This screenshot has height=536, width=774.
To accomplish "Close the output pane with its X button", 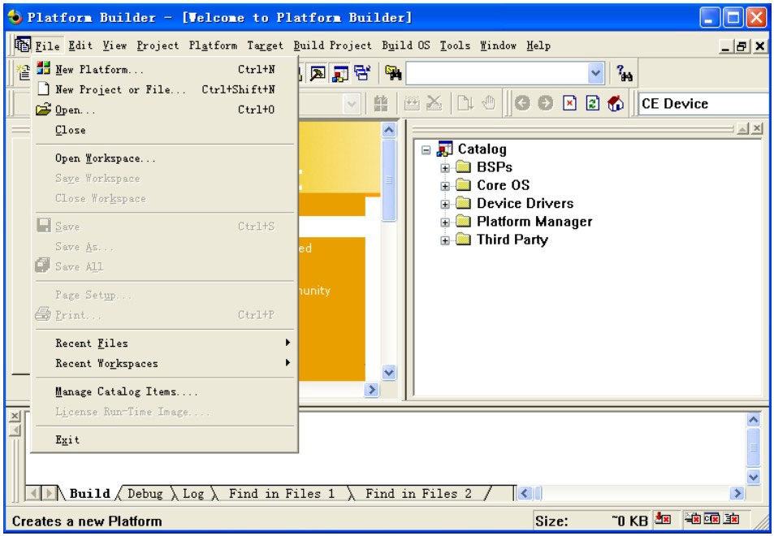I will [x=15, y=416].
